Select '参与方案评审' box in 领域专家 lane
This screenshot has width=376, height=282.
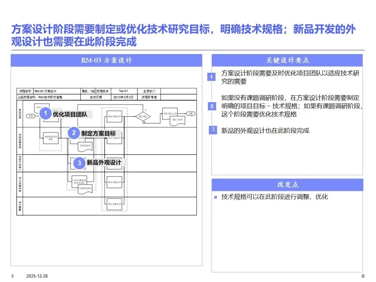coord(115,204)
